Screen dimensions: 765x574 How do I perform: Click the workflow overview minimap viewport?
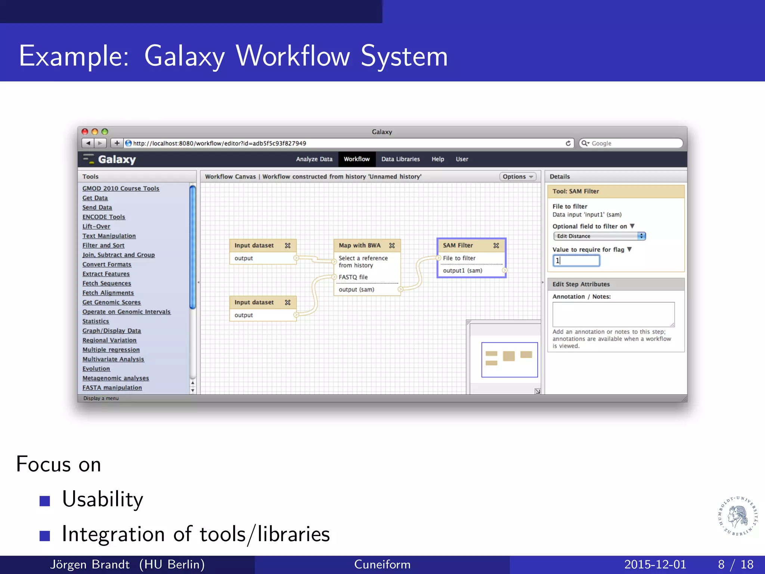point(510,360)
